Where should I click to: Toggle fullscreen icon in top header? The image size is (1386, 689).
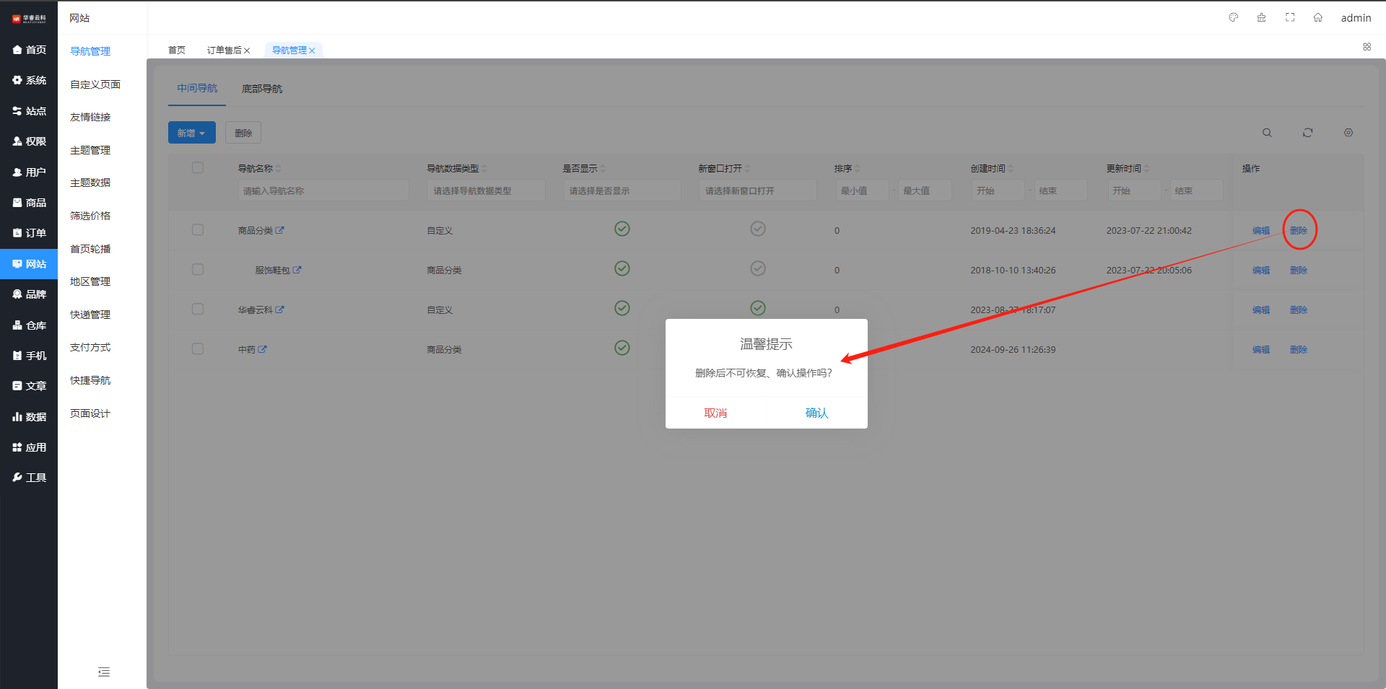pyautogui.click(x=1290, y=17)
